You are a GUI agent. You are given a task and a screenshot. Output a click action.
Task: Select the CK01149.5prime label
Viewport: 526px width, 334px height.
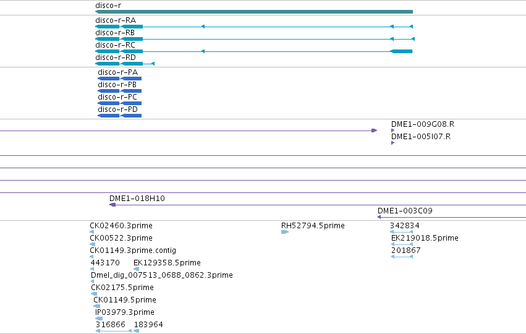pos(125,300)
